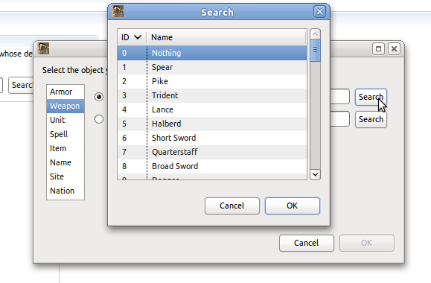This screenshot has height=283, width=431.
Task: Sort by the ID column header
Action: click(x=132, y=37)
